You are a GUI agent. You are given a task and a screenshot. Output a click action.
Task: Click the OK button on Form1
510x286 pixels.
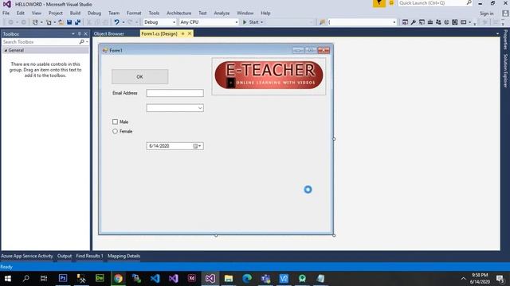pyautogui.click(x=140, y=76)
